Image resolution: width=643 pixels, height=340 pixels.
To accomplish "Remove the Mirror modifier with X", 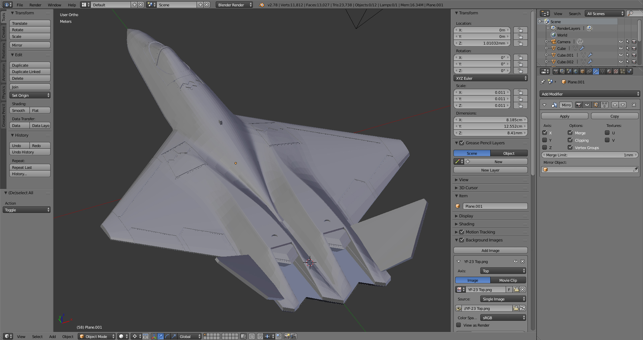I will 634,105.
